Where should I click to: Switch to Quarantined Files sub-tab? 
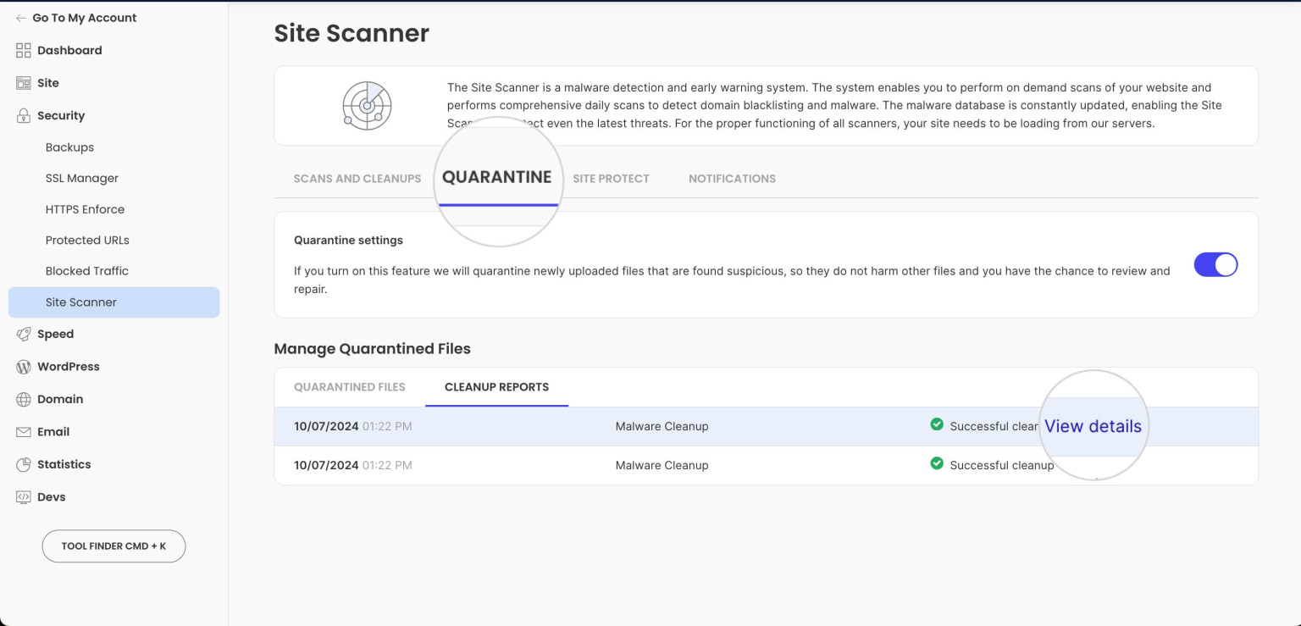click(350, 387)
